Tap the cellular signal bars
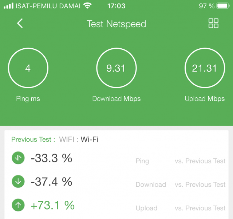Screen dimensions: 233x219 [x=8, y=6]
